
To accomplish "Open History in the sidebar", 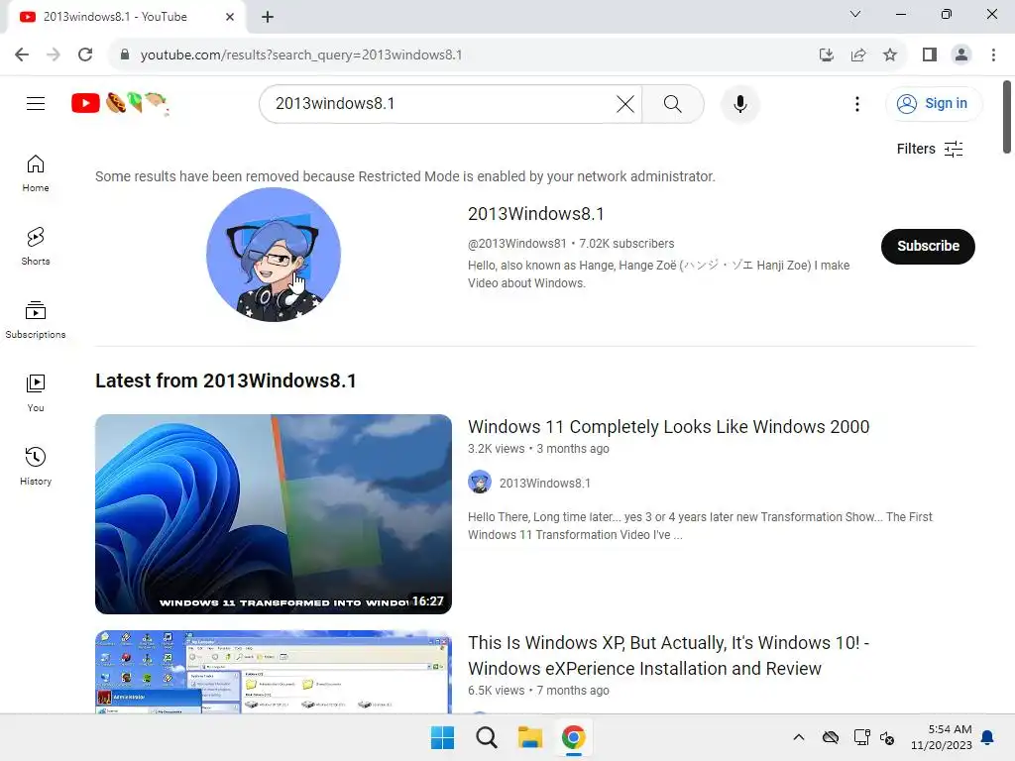I will (36, 466).
